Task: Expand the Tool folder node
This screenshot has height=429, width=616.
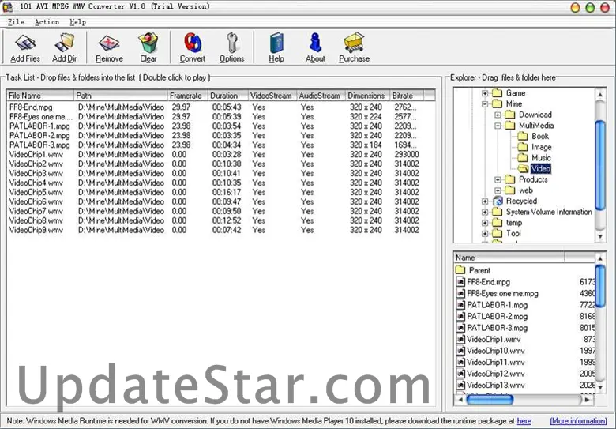Action: (x=485, y=234)
